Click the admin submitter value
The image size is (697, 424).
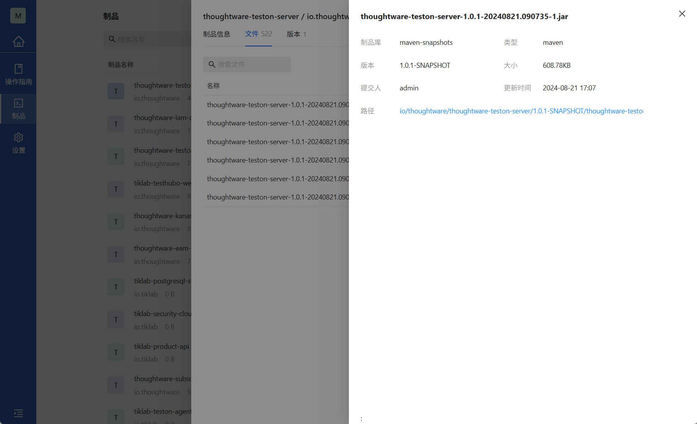(409, 88)
